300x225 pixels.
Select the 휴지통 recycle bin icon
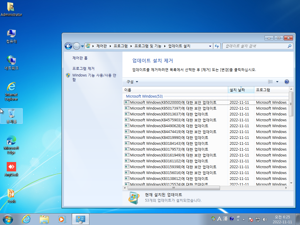coord(11,116)
